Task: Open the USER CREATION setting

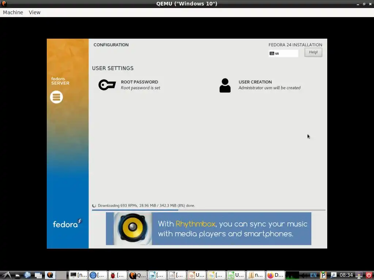Action: (260, 85)
